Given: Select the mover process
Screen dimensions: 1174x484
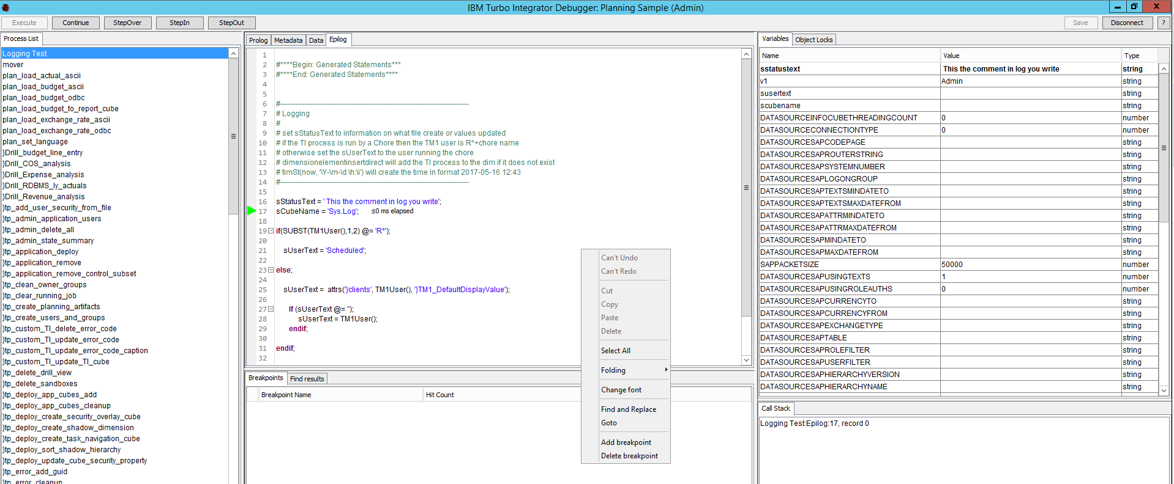Looking at the screenshot, I should point(114,65).
